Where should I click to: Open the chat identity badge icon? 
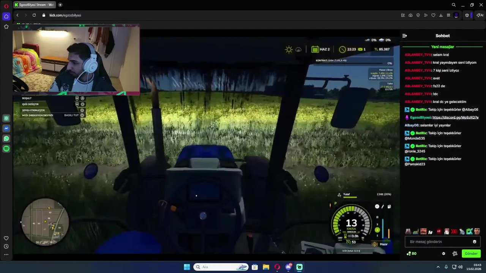click(x=455, y=254)
